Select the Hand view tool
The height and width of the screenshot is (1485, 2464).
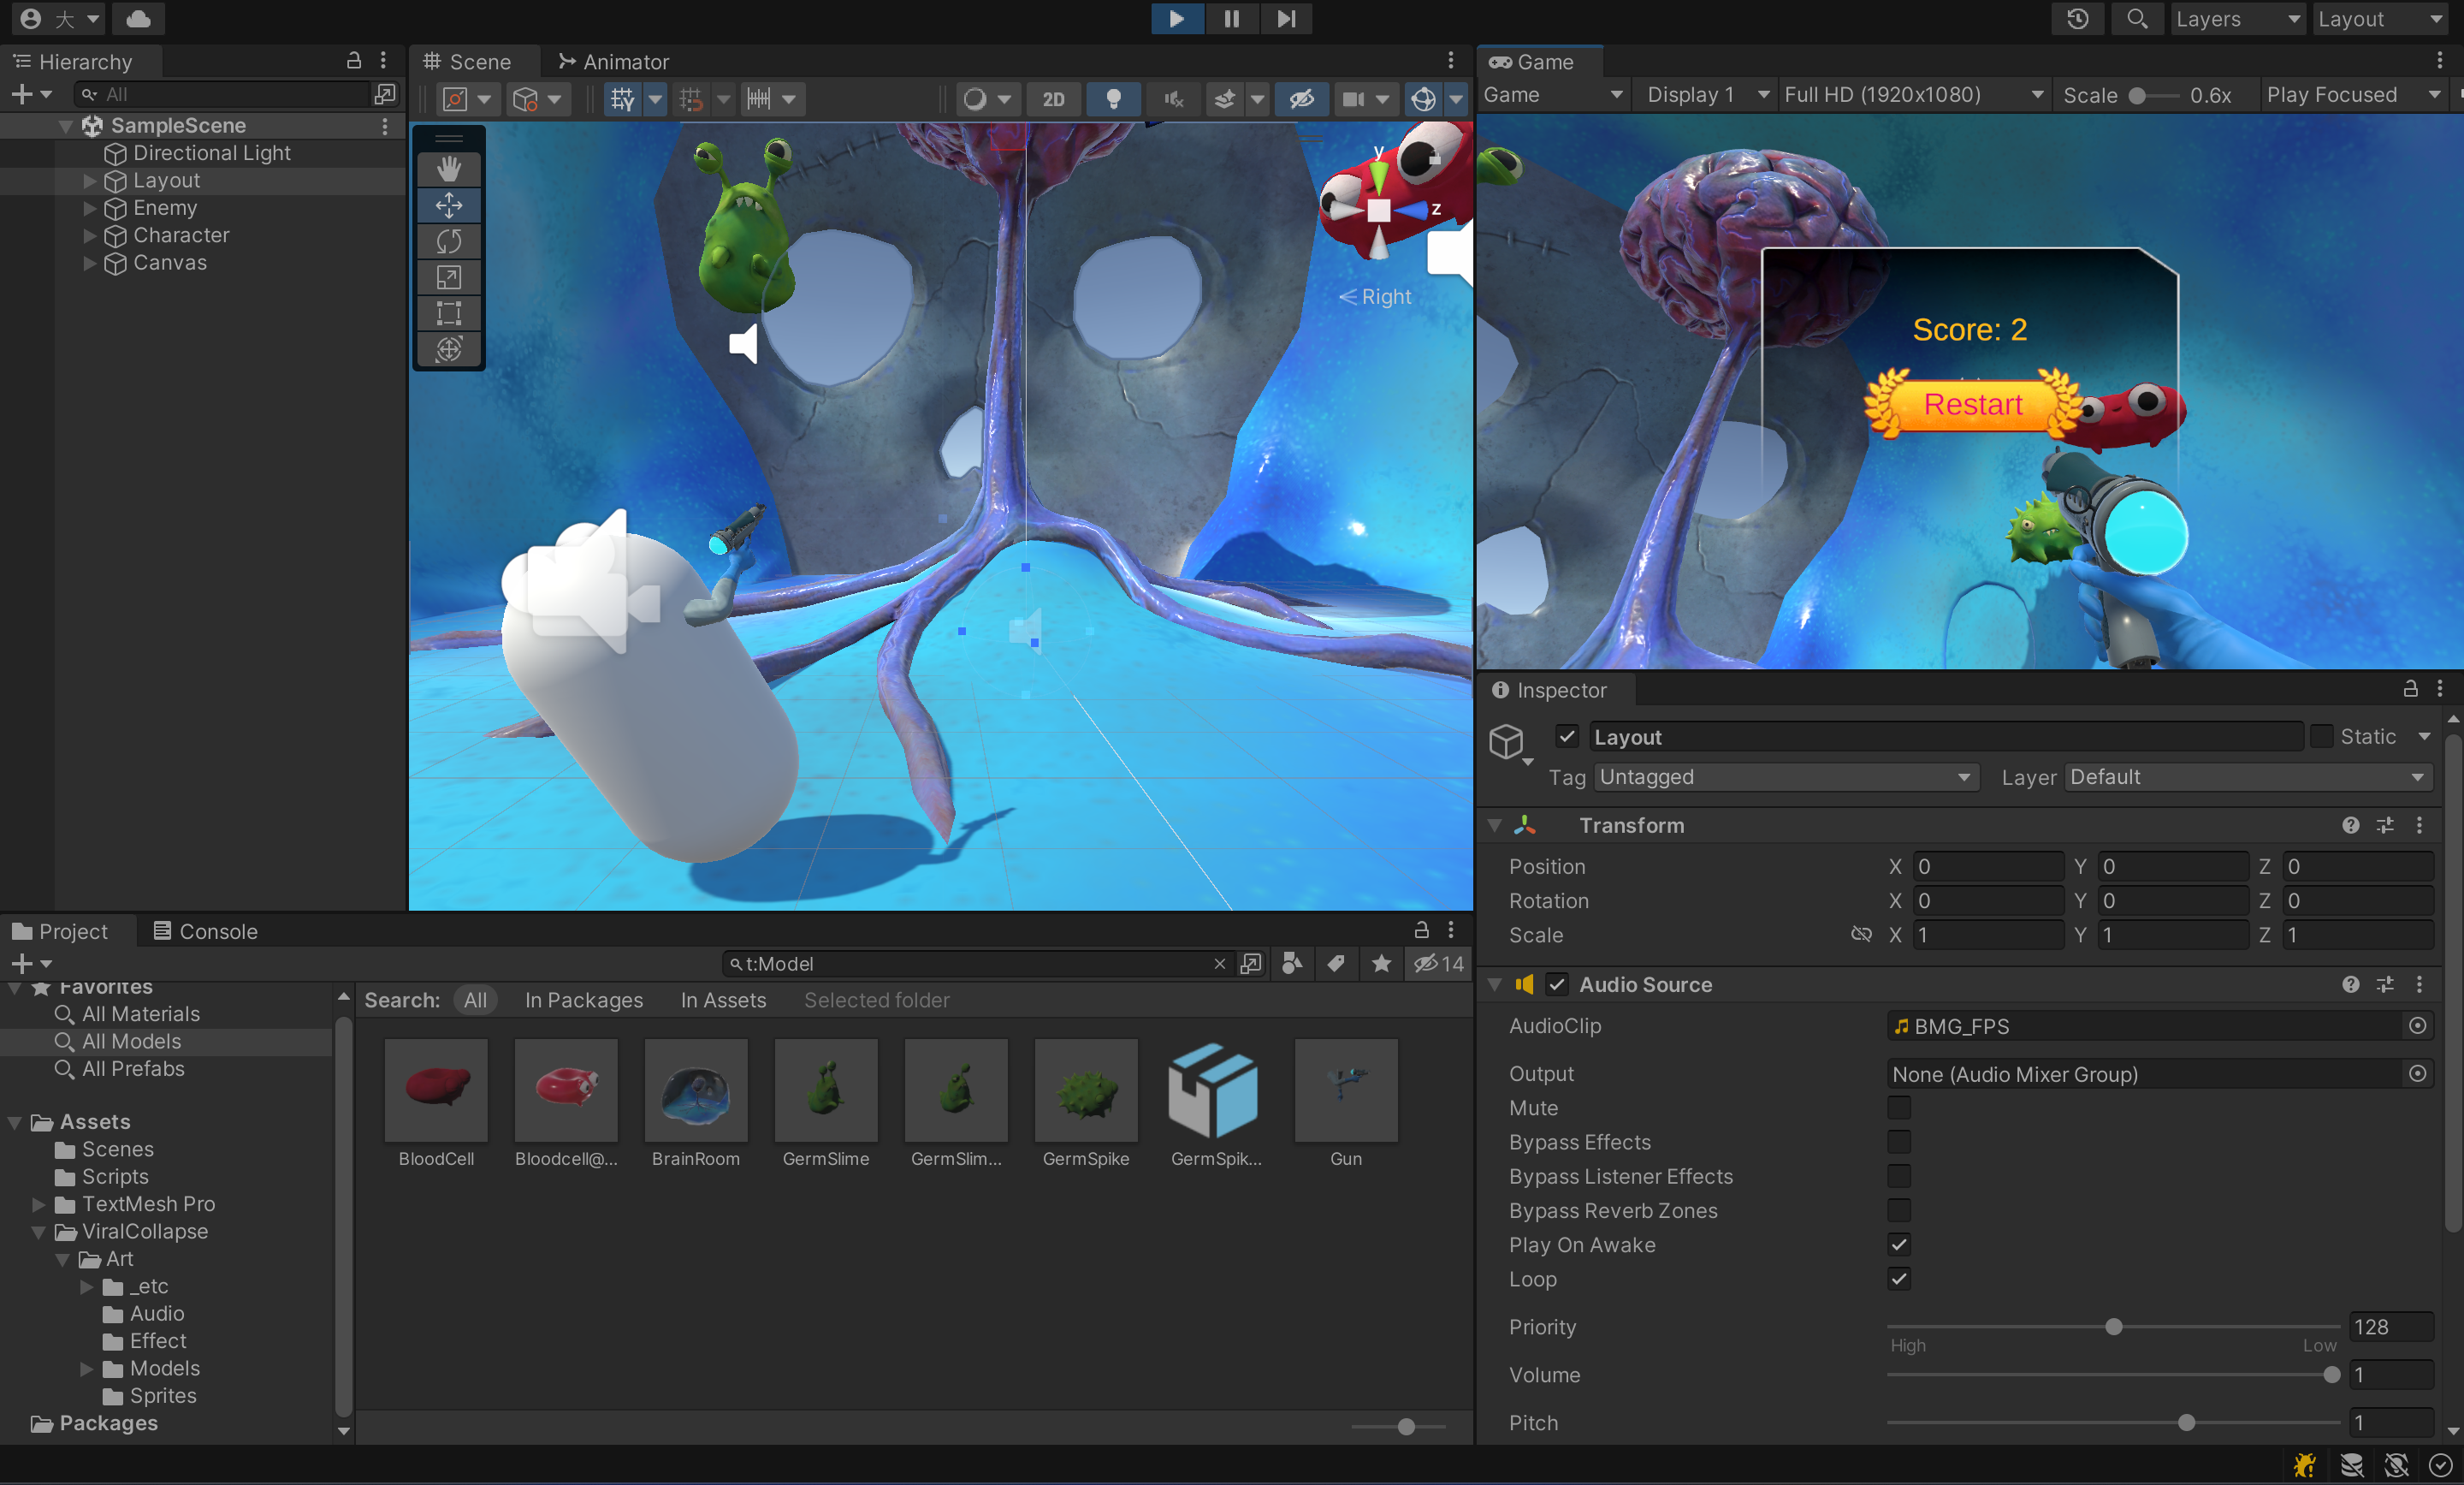tap(448, 169)
